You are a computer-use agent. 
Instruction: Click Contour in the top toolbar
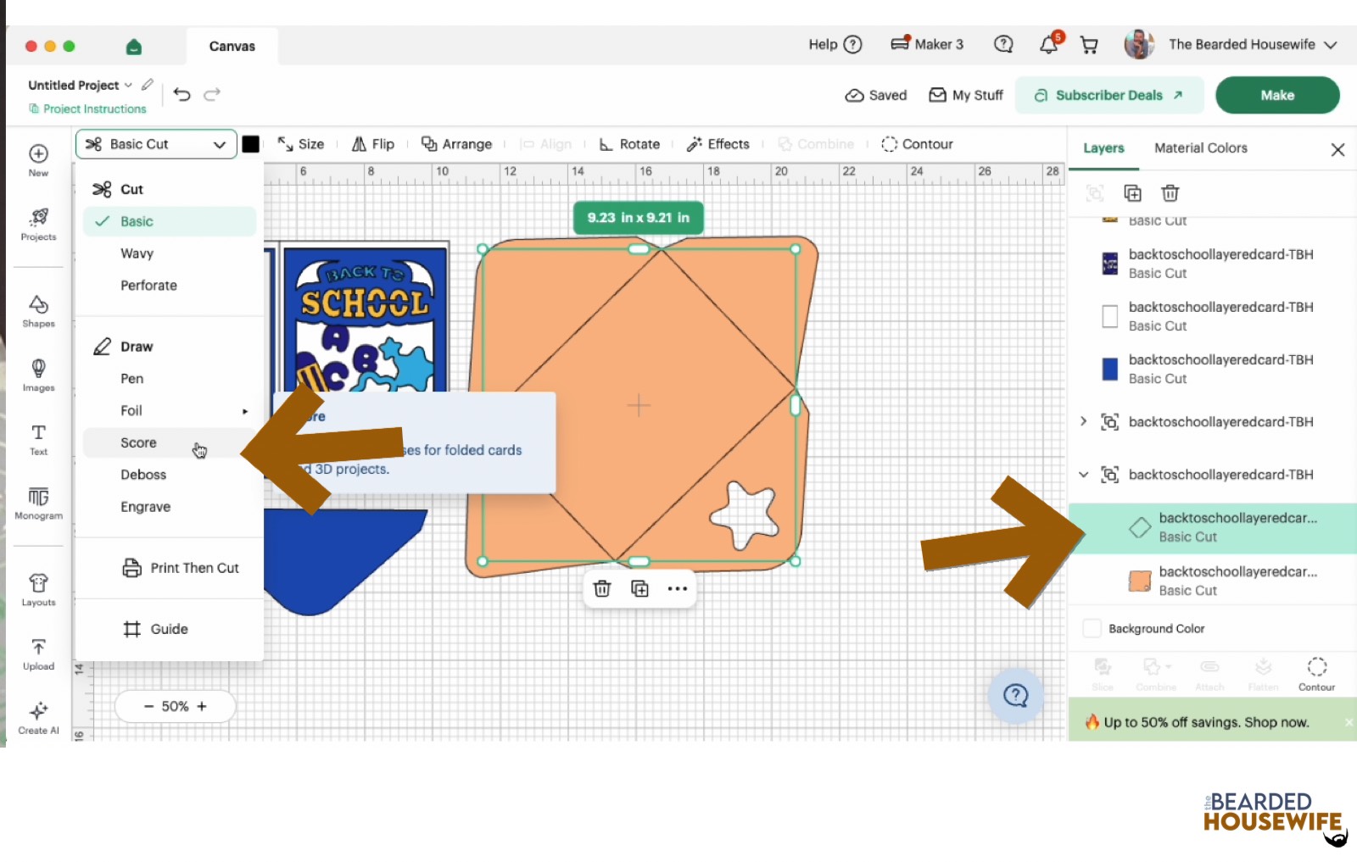click(x=917, y=144)
